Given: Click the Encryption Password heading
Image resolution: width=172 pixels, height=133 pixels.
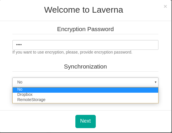Looking at the screenshot, I should click(85, 29).
